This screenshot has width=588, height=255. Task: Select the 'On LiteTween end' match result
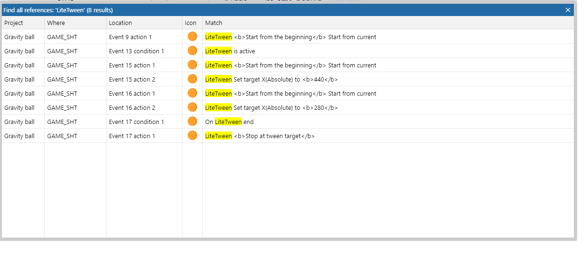point(229,122)
